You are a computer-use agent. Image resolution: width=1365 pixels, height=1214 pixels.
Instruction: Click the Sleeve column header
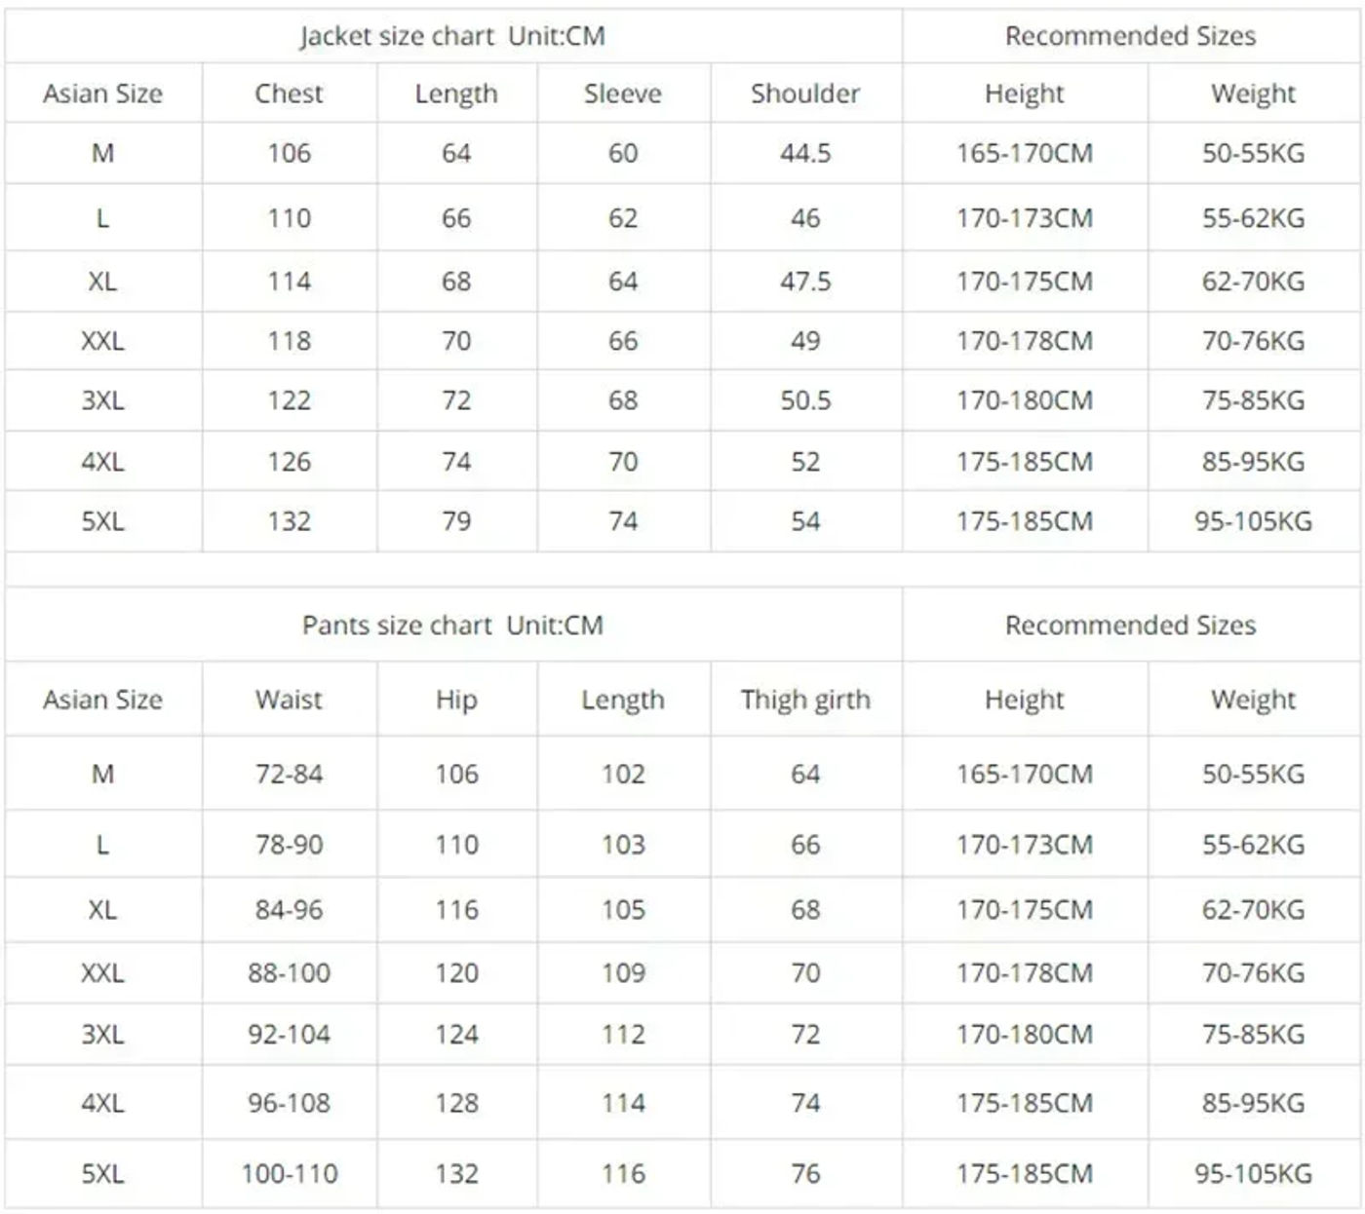pos(623,94)
